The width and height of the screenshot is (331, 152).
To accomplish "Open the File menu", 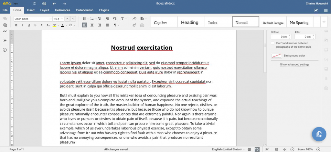I will (5, 10).
